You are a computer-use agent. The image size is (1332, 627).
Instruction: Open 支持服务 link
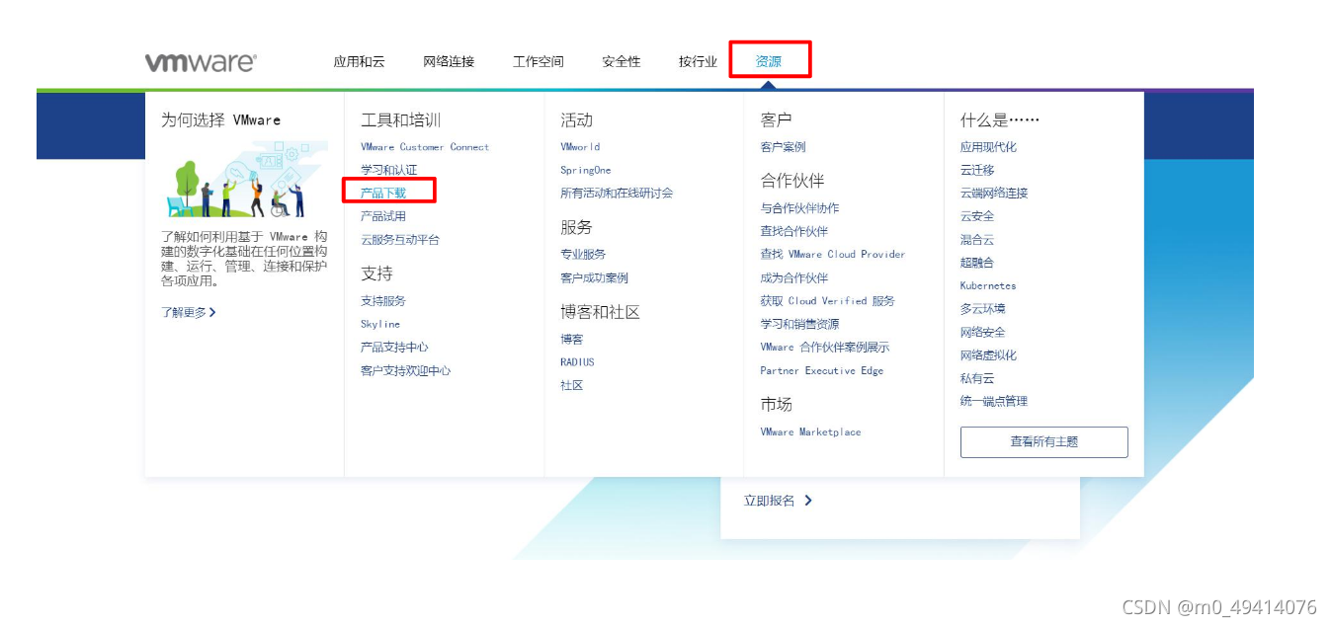(383, 300)
